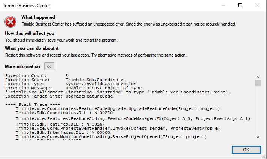Click the exception details scrollbar thumb
The width and height of the screenshot is (267, 159).
[x=257, y=83]
